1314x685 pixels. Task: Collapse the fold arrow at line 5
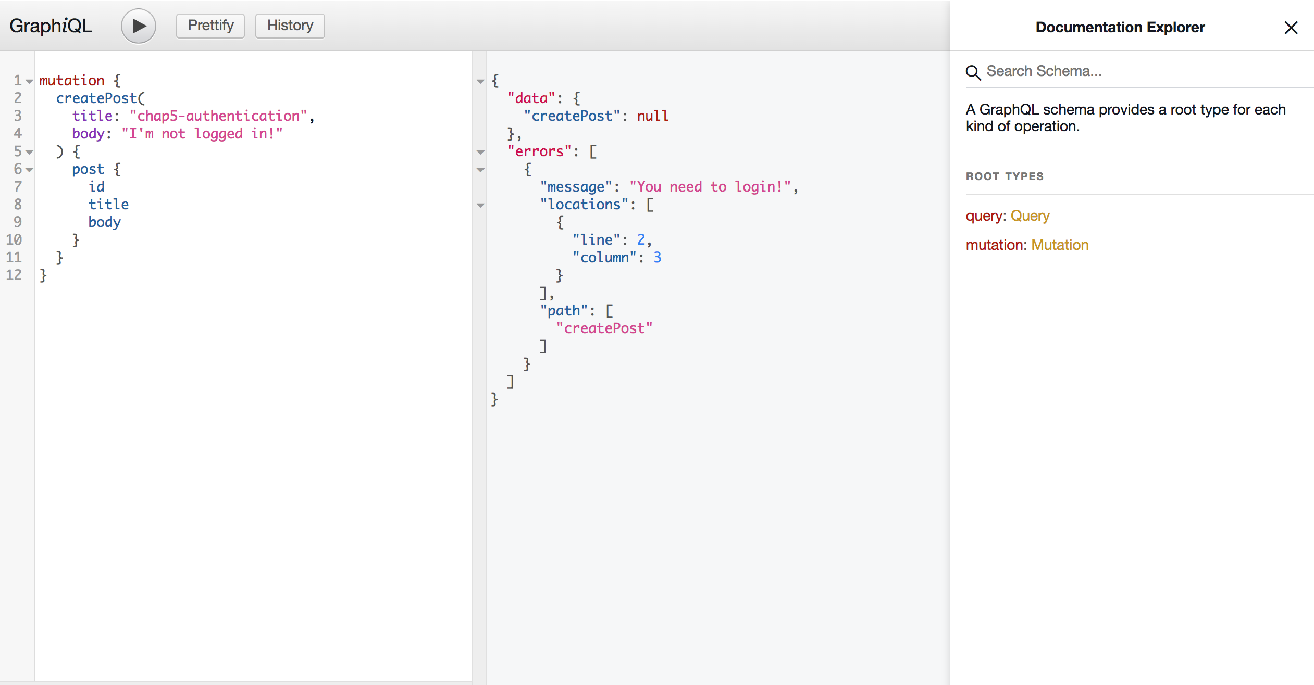[x=30, y=152]
